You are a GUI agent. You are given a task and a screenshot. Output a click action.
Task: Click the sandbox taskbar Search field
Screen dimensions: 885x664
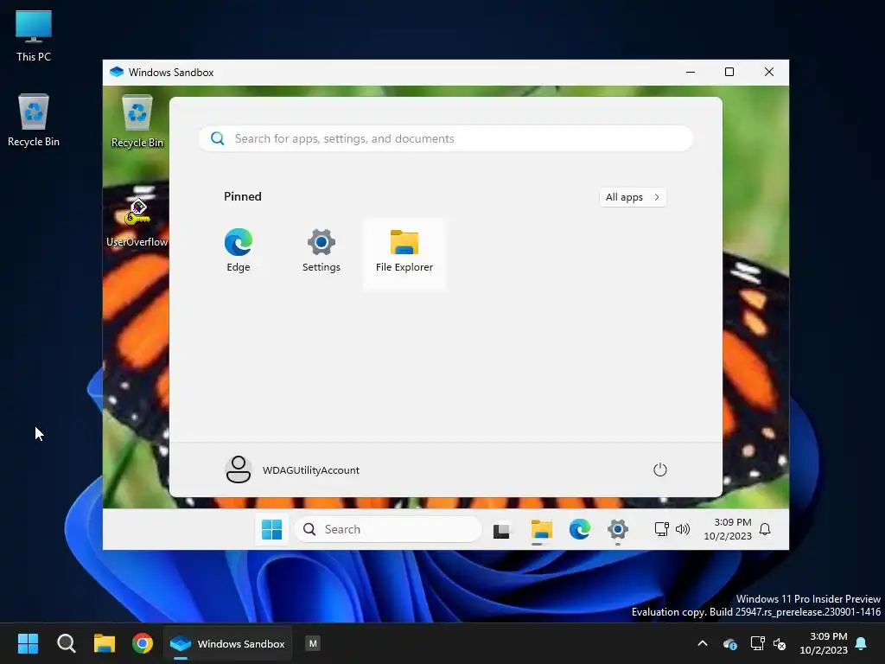388,530
